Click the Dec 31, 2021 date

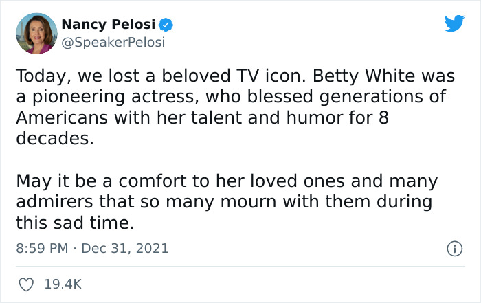point(126,248)
